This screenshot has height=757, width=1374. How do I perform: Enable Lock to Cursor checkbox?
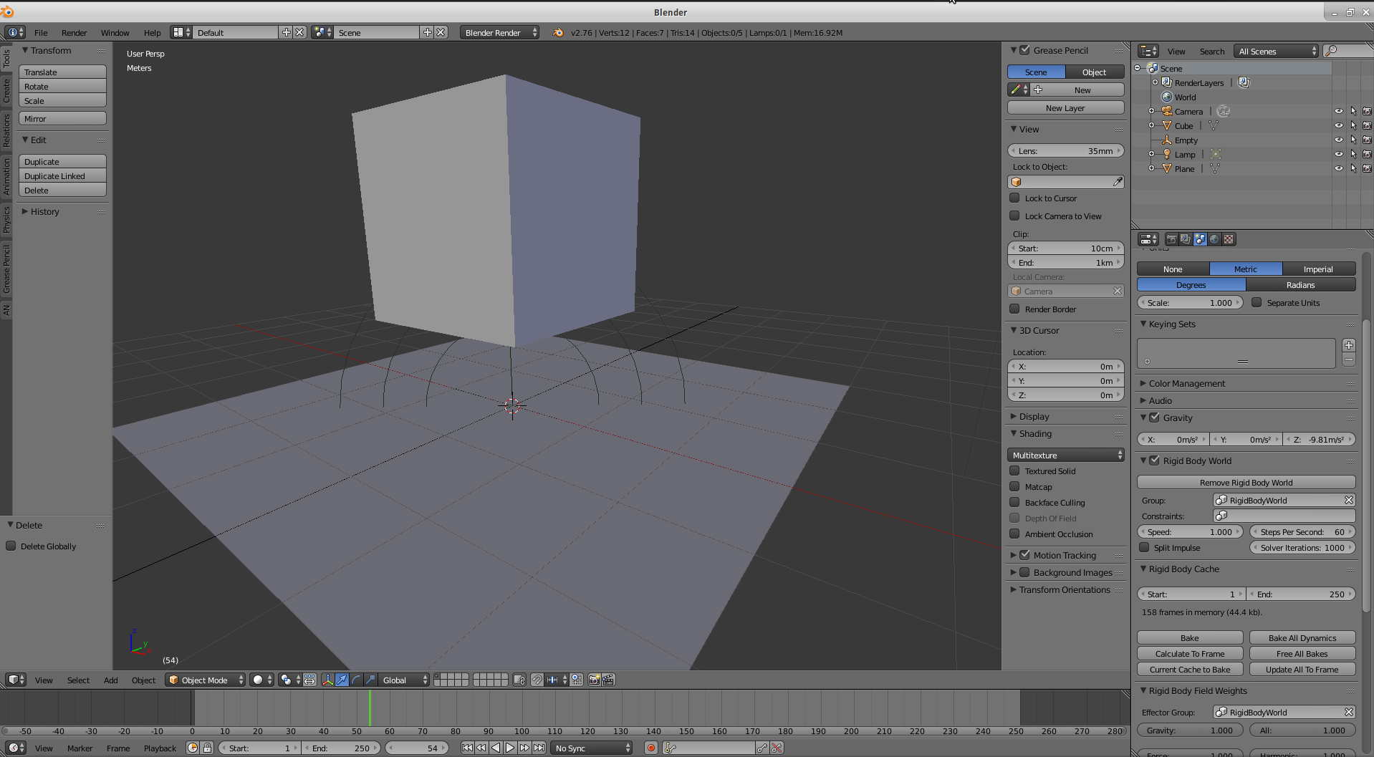coord(1014,198)
